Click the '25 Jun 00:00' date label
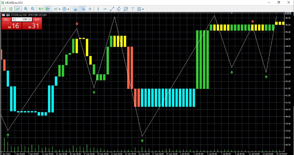The width and height of the screenshot is (294, 155). pos(144,154)
